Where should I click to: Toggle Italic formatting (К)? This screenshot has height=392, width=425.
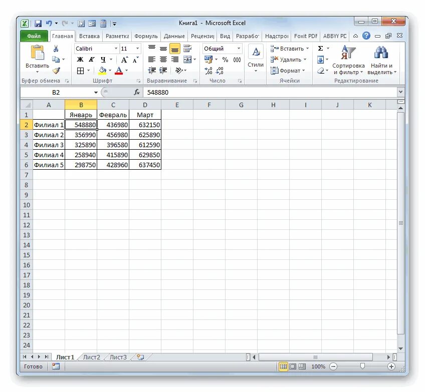pos(92,59)
